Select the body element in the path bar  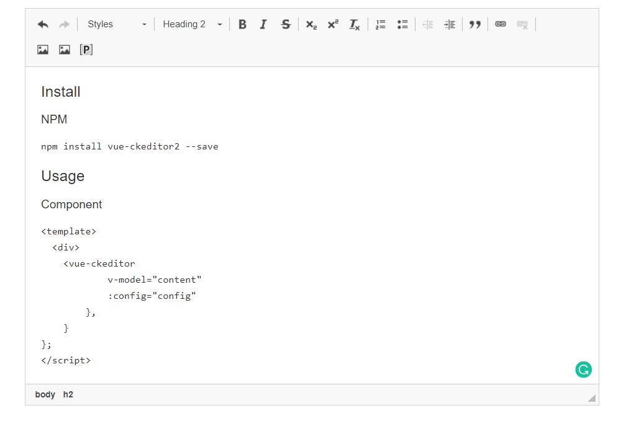[x=45, y=394]
